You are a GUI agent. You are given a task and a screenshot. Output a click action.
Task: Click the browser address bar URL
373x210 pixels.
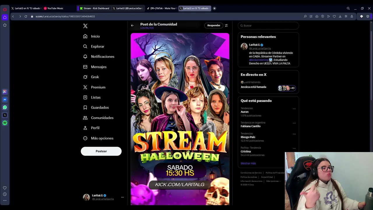65,16
